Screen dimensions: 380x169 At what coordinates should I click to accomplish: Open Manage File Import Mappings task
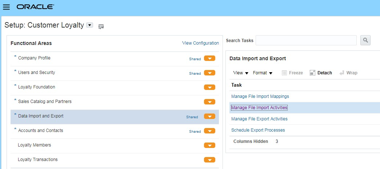click(x=260, y=96)
